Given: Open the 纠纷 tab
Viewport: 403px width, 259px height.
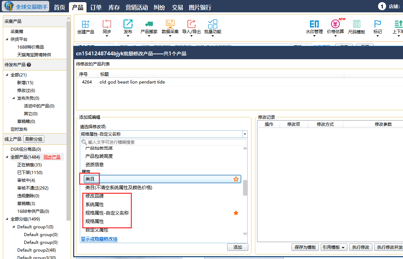Looking at the screenshot, I should click(x=159, y=7).
